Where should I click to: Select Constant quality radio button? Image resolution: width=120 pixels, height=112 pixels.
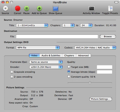(69, 77)
